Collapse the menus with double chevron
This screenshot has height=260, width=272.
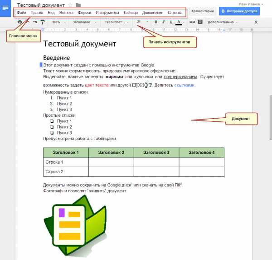256,22
